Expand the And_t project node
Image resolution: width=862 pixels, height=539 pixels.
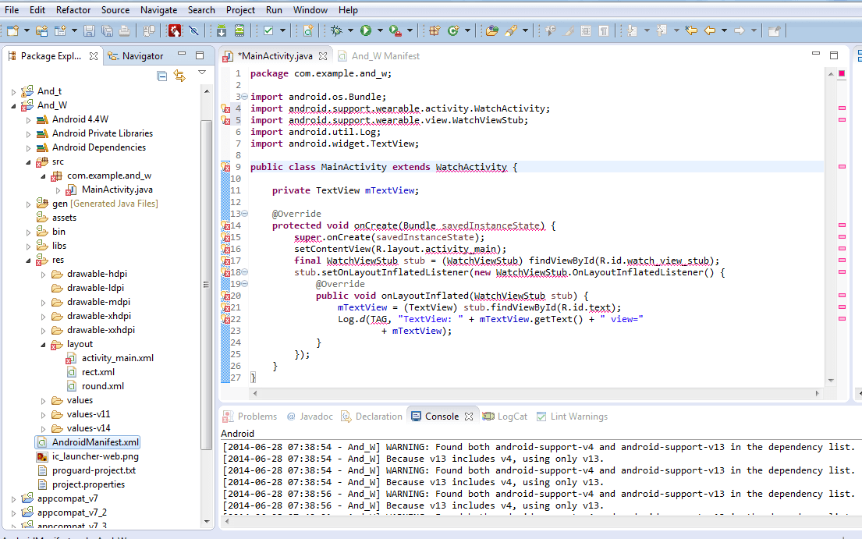point(13,91)
